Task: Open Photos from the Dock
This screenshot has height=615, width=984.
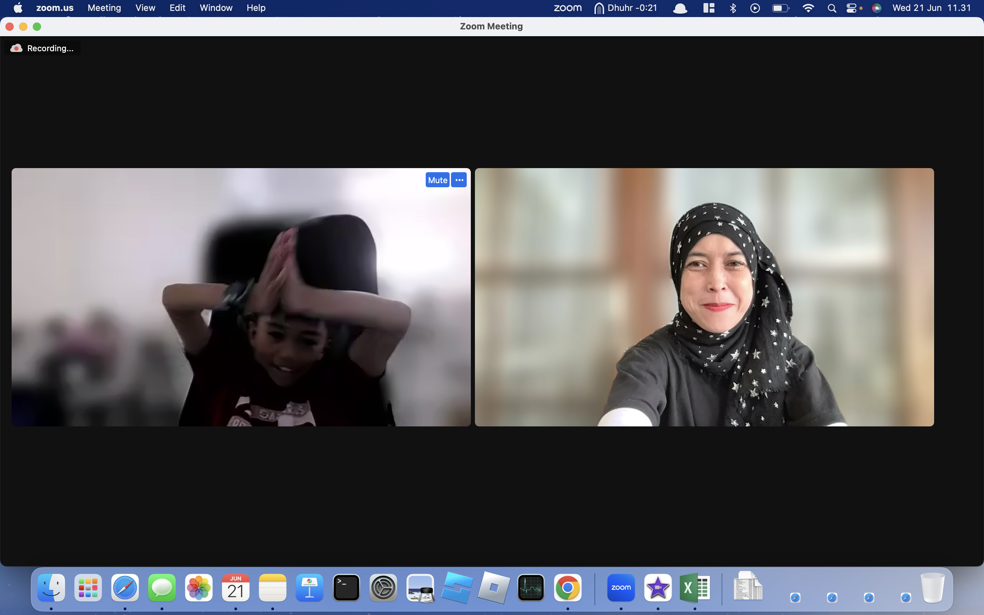Action: pos(199,587)
